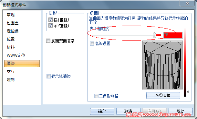Viewport: 197px width, 119px height.
Task: Click the triangle marker on the red gradient bar
Action: pos(188,92)
